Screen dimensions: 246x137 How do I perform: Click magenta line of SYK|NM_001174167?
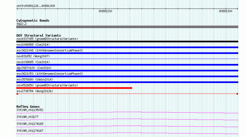(127, 133)
